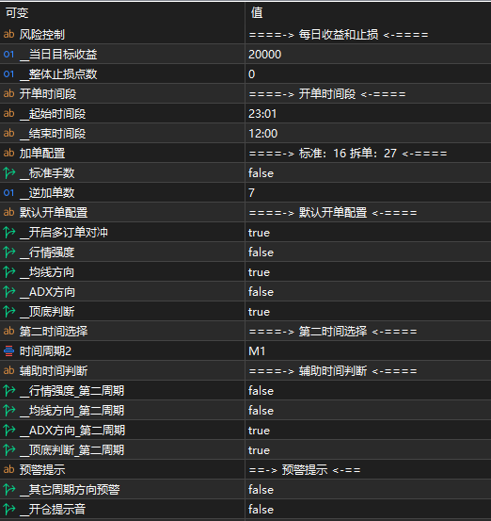The image size is (491, 521).
Task: Click the enum icon beside 时间周期2
Action: point(9,350)
